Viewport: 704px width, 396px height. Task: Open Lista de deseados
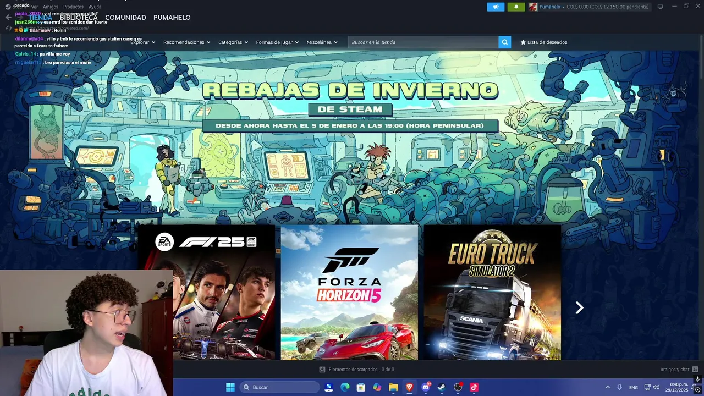pos(544,42)
